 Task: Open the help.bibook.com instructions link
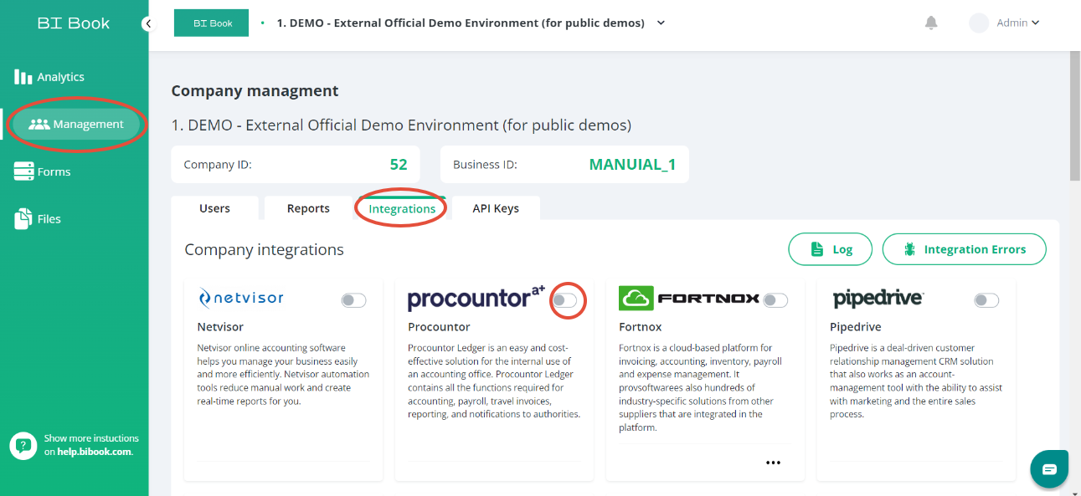point(94,452)
